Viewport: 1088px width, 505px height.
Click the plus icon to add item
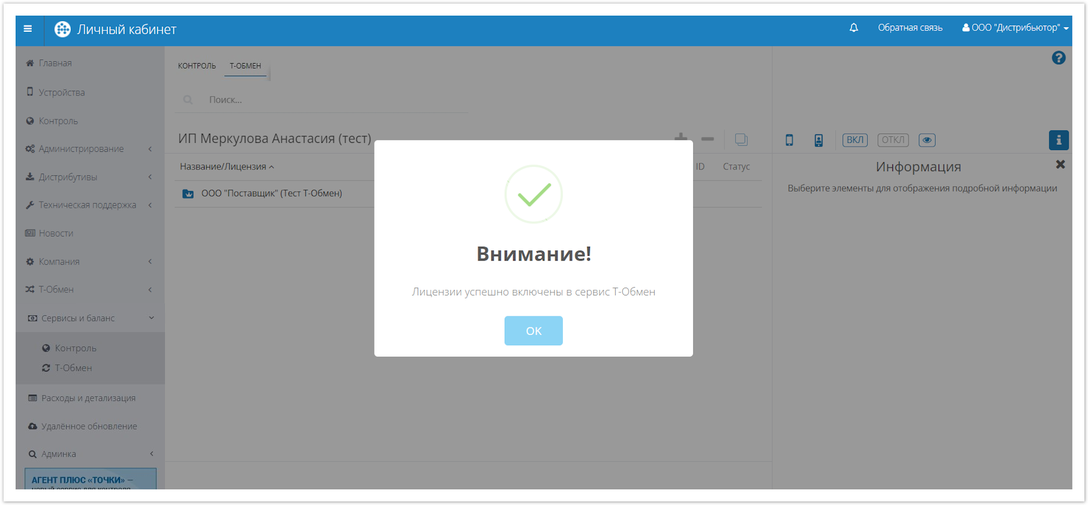coord(681,138)
